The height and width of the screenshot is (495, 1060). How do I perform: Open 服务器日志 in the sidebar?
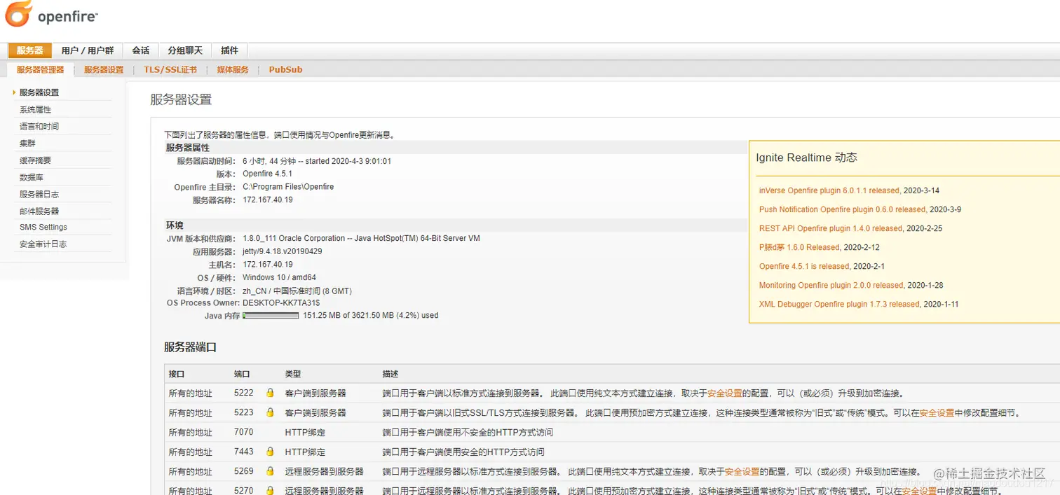pyautogui.click(x=39, y=194)
